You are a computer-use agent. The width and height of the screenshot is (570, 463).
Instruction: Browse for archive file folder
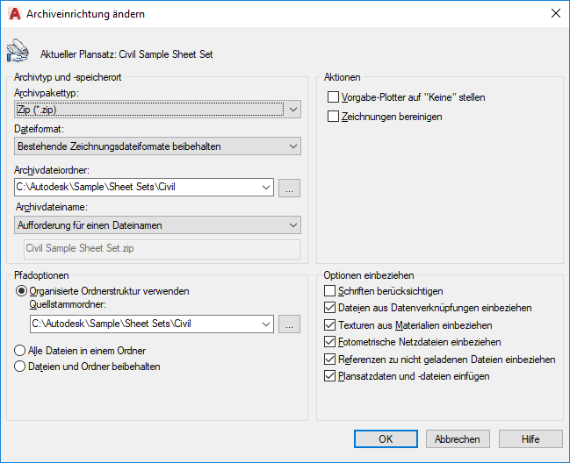[291, 187]
